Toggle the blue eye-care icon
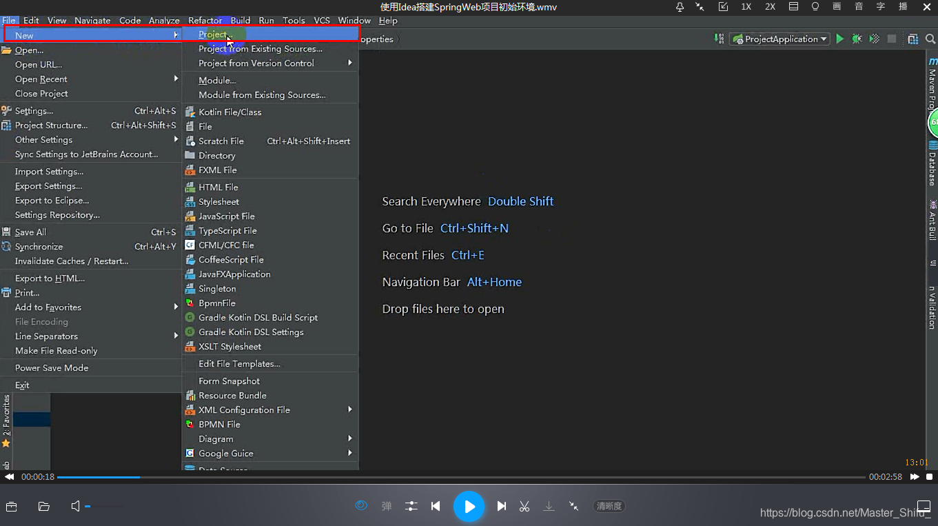The image size is (938, 526). pyautogui.click(x=361, y=505)
